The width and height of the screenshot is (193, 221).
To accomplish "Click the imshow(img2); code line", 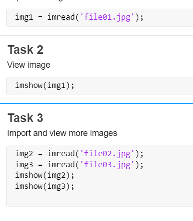I will tap(45, 175).
